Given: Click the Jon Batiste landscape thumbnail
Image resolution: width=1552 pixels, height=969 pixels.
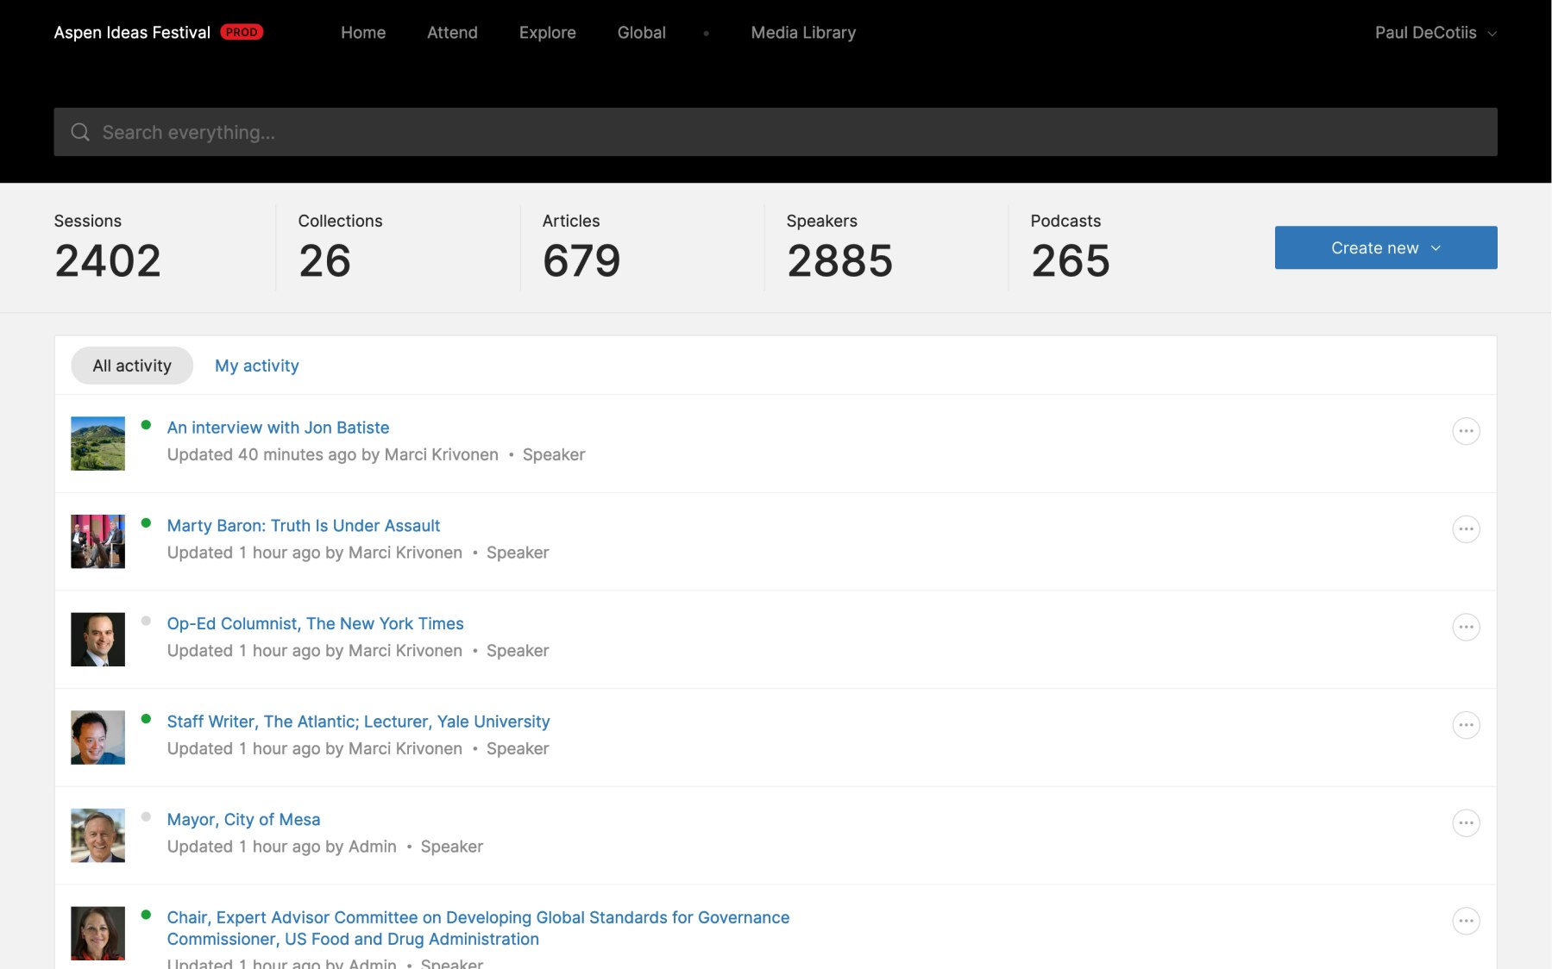Looking at the screenshot, I should (97, 443).
